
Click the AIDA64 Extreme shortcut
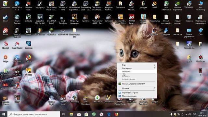tap(132, 19)
